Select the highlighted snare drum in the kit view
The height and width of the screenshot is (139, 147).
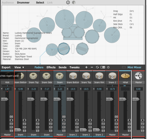pos(64,49)
